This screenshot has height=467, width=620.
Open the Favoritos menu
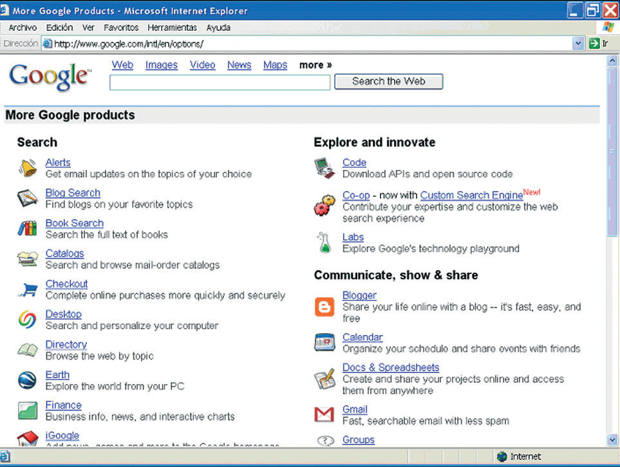pyautogui.click(x=121, y=28)
